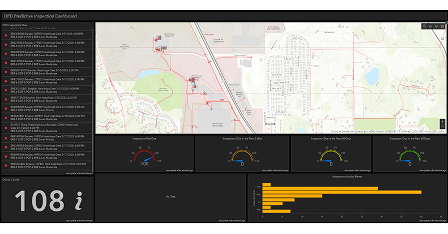Open the map layers icon
448x234 pixels.
[x=437, y=27]
